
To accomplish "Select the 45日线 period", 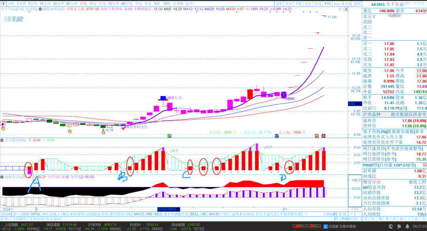I will click(x=127, y=4).
